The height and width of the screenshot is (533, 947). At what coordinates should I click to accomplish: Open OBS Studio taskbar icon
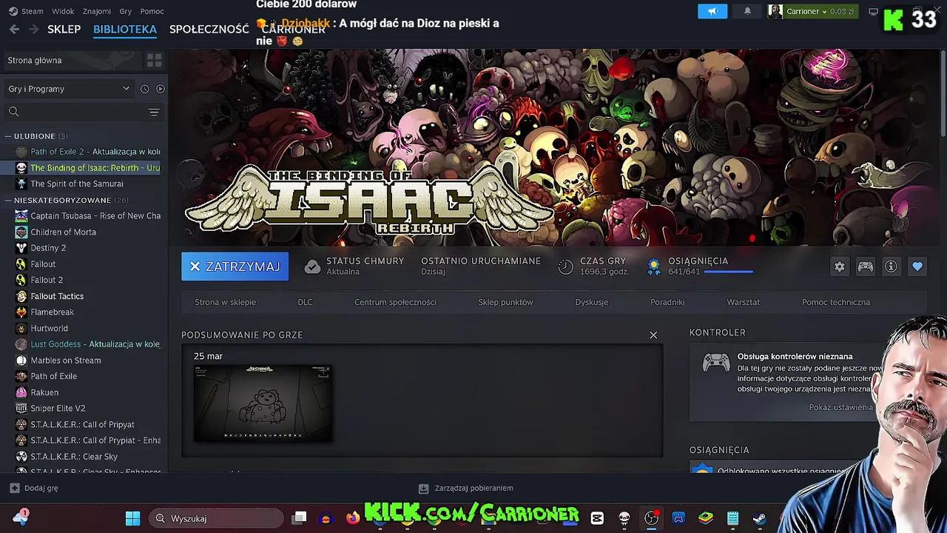[651, 518]
